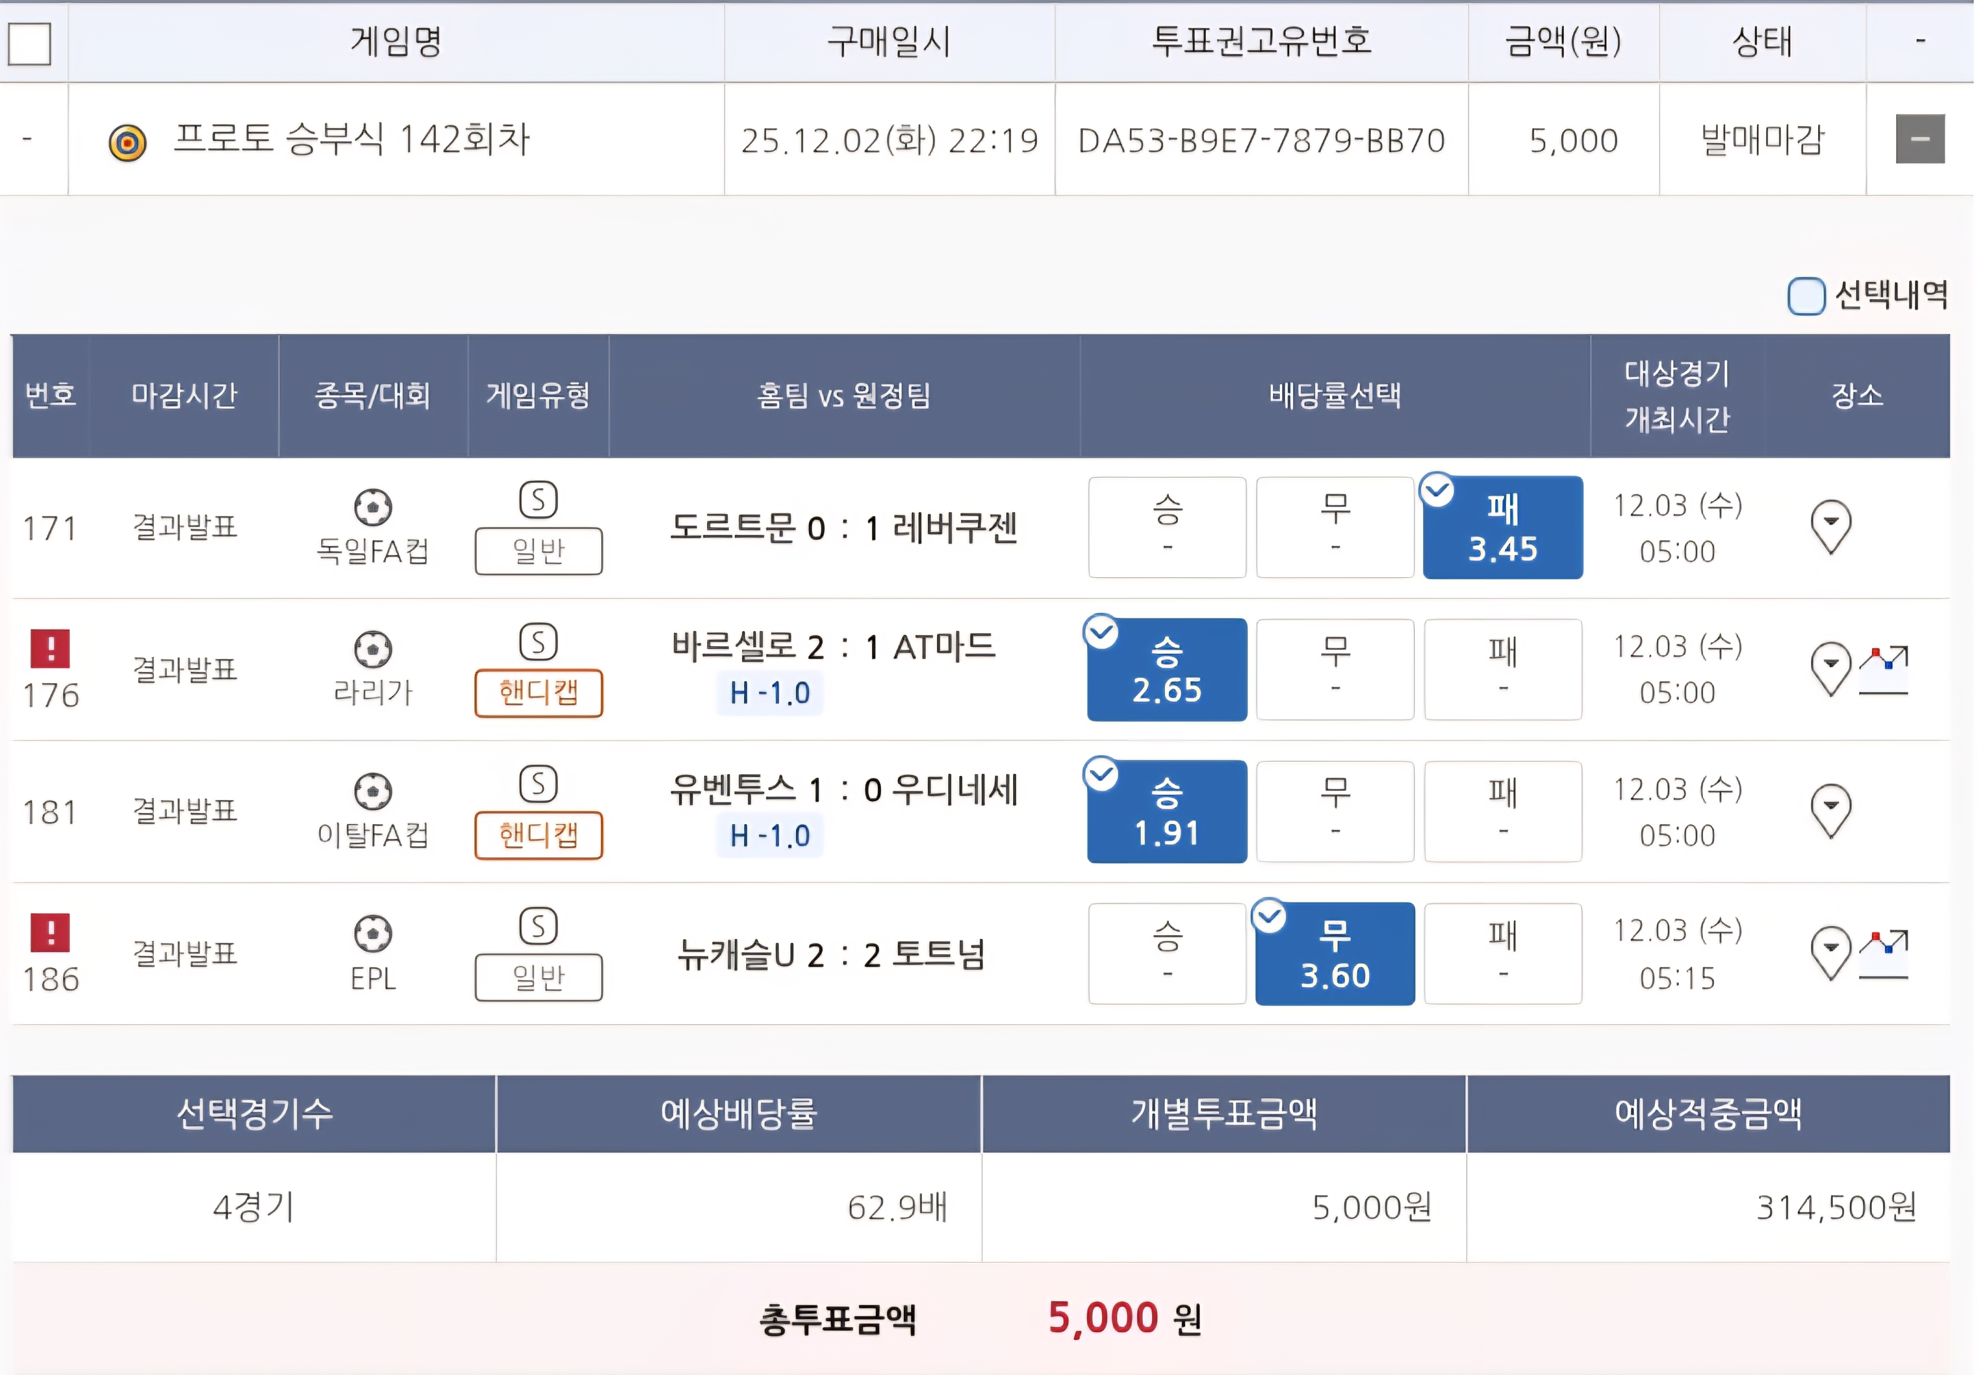Enable the 선택내역 checkbox
The image size is (1985, 1375).
click(x=1806, y=296)
